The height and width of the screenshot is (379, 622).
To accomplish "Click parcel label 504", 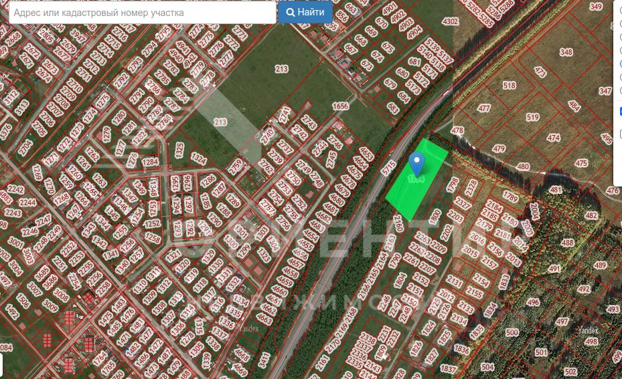I will [x=487, y=366].
